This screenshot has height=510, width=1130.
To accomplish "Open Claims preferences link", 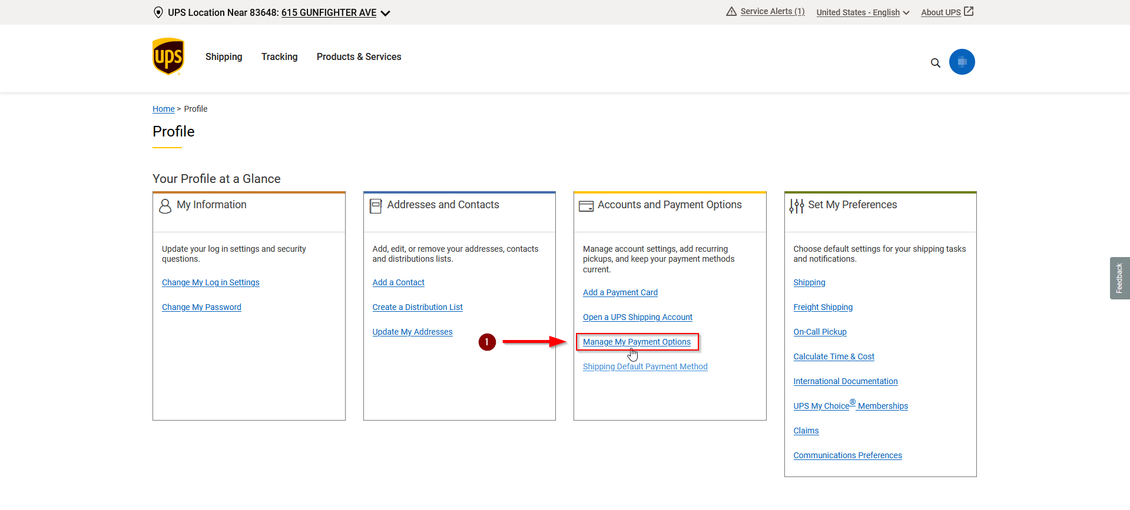I will [806, 431].
